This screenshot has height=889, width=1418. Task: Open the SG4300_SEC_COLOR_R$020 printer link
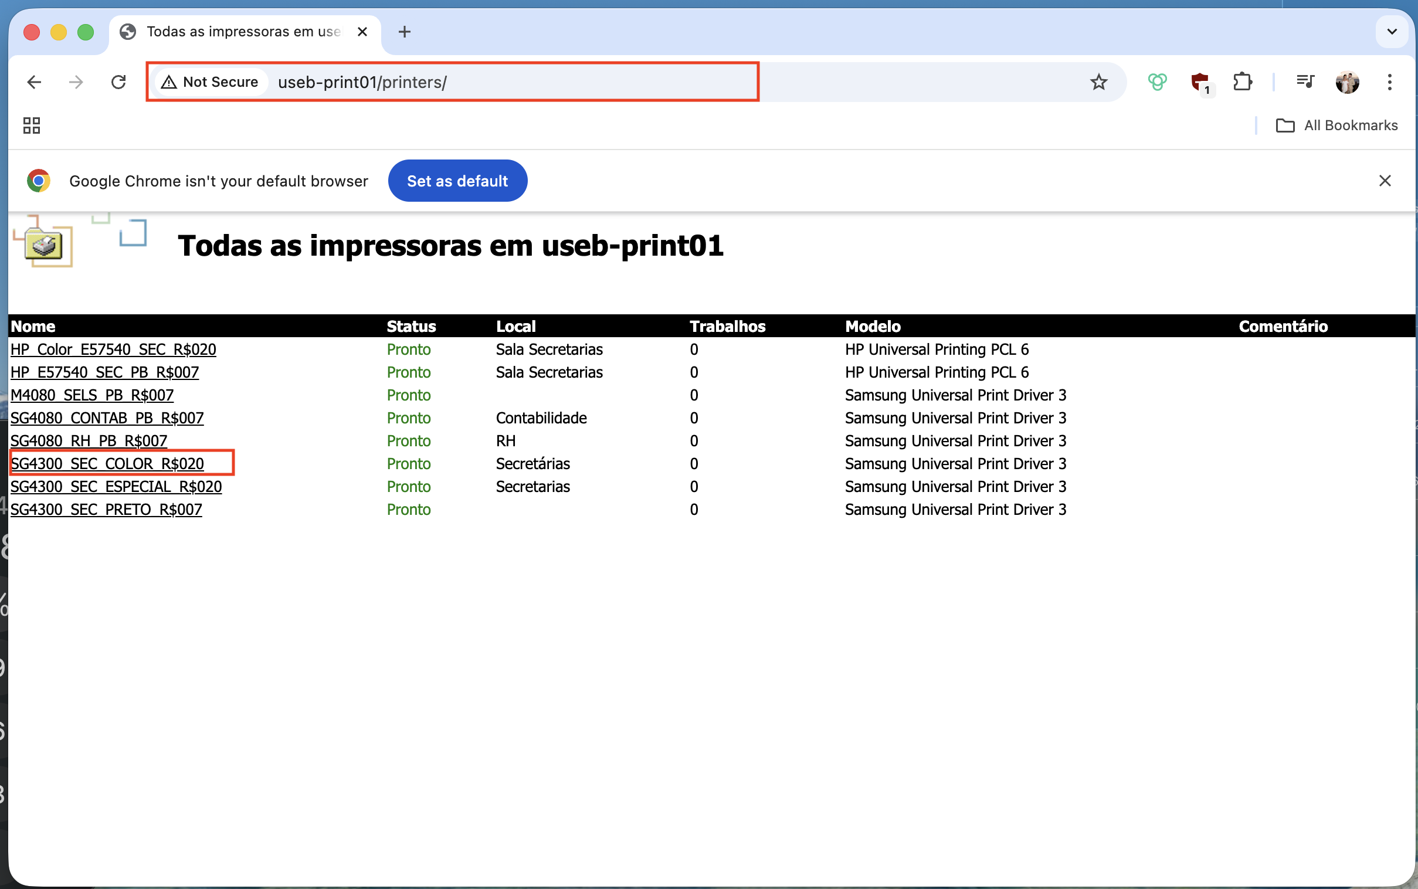[x=107, y=464]
